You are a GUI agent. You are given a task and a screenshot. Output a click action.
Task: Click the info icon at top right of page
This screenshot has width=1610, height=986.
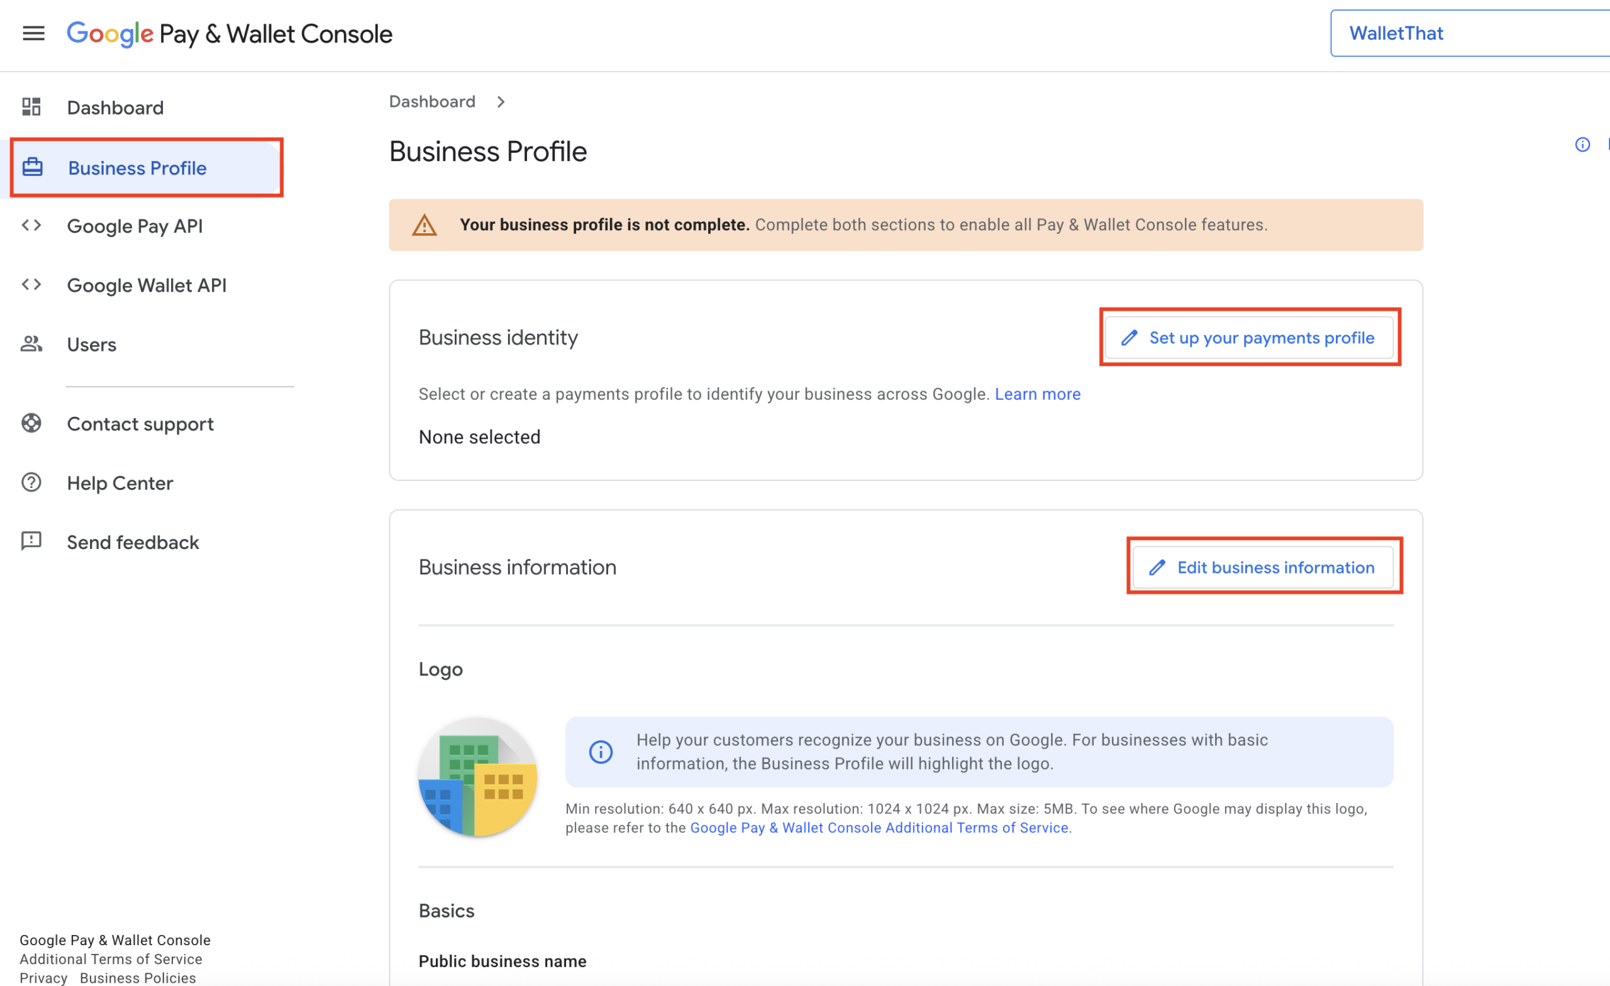1582,145
